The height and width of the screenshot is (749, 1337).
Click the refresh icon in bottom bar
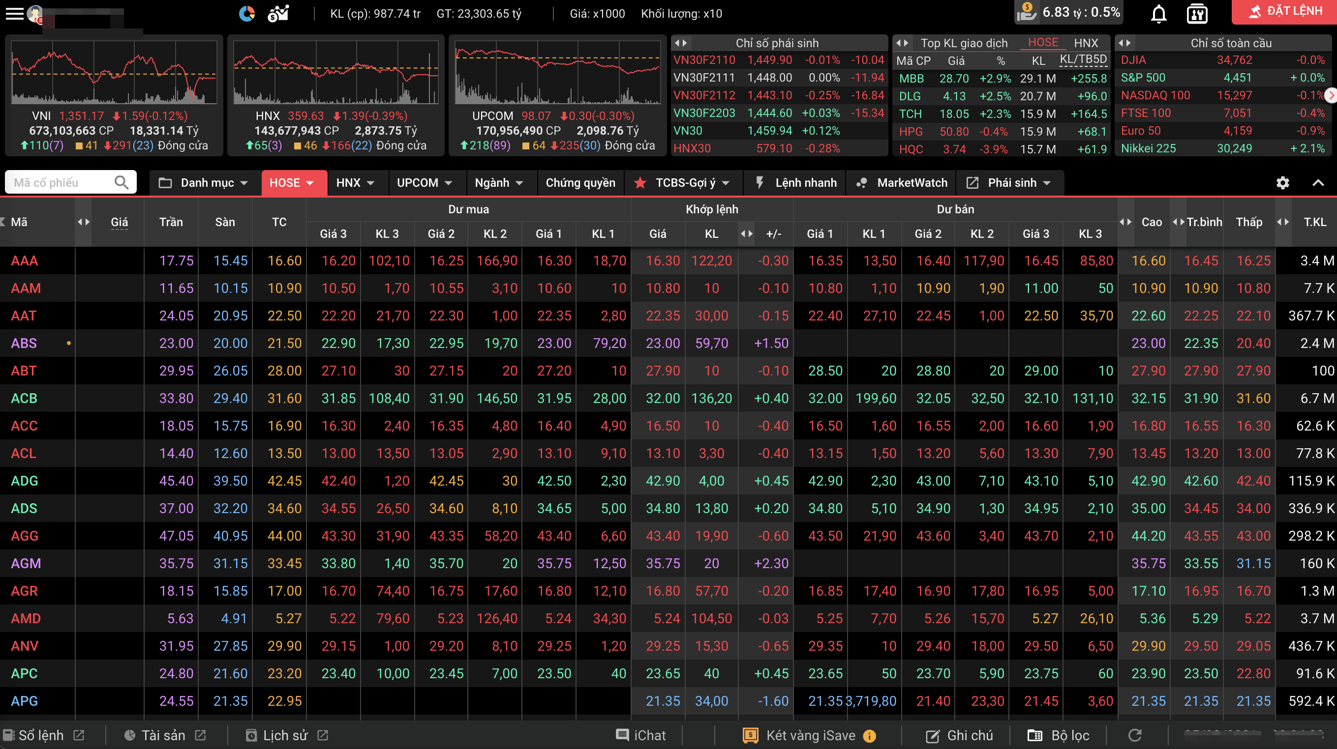pos(1135,735)
